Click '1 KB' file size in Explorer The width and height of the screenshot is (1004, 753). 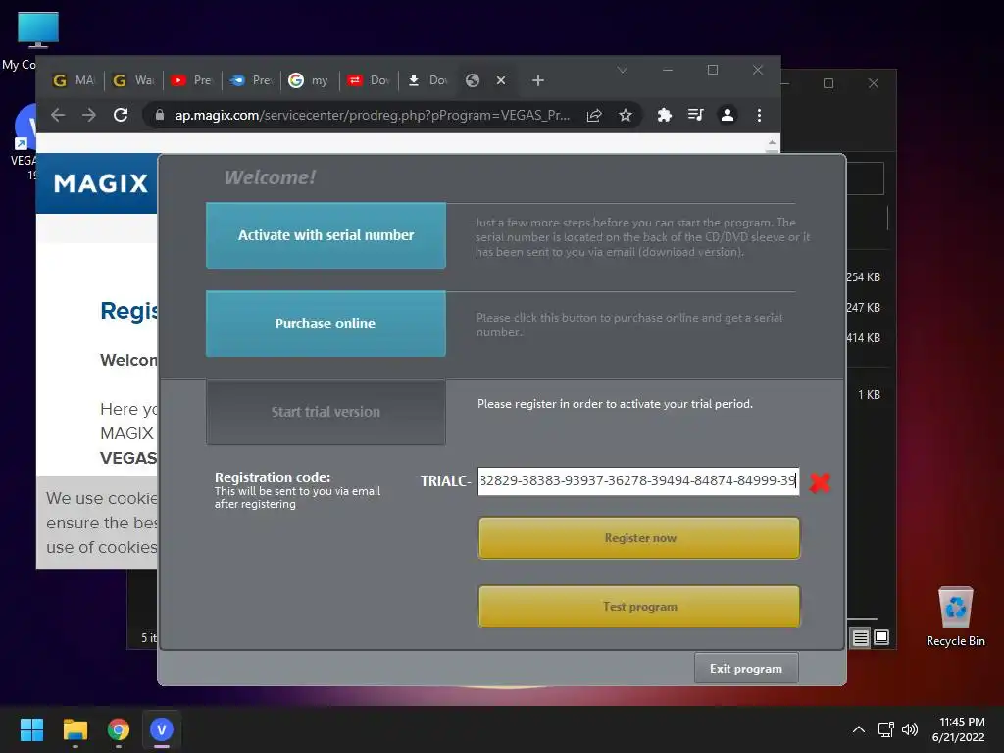point(869,394)
